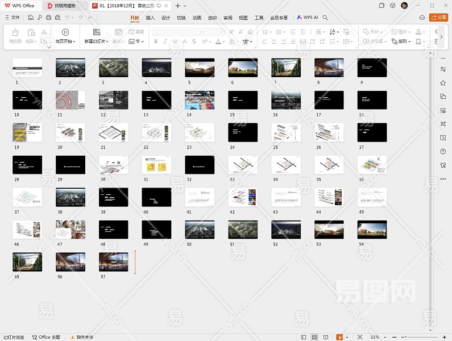Image resolution: width=452 pixels, height=341 pixels.
Task: Click the print icon in quick access toolbar
Action: pyautogui.click(x=49, y=18)
